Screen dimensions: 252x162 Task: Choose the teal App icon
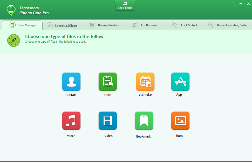click(180, 82)
